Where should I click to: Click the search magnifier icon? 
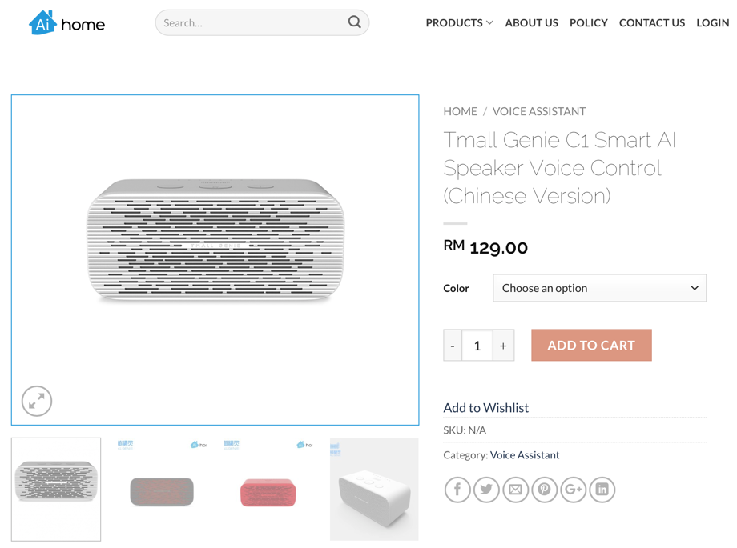pos(354,22)
